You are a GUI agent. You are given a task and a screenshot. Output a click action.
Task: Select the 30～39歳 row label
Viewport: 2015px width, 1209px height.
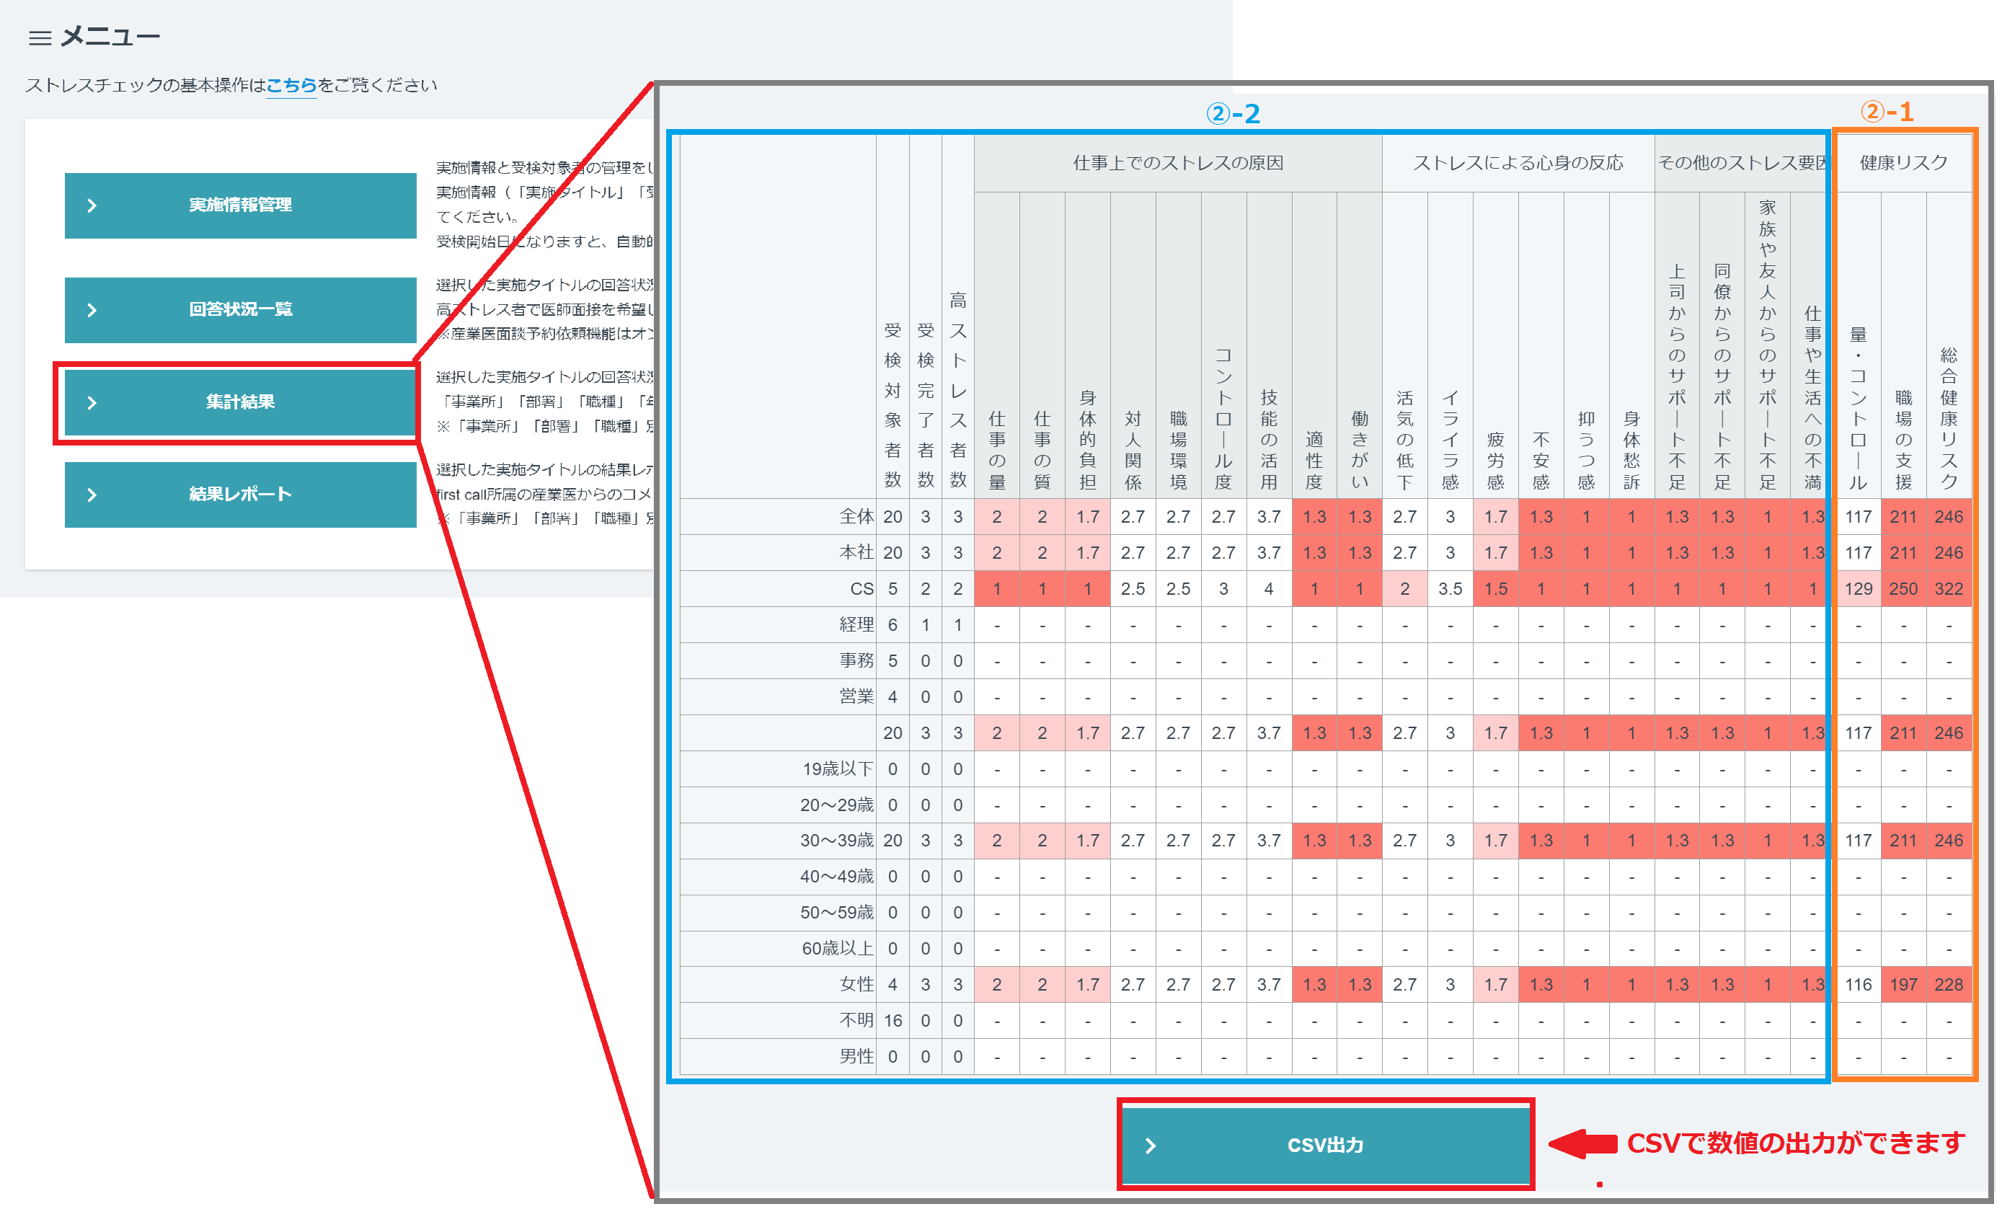pos(836,841)
